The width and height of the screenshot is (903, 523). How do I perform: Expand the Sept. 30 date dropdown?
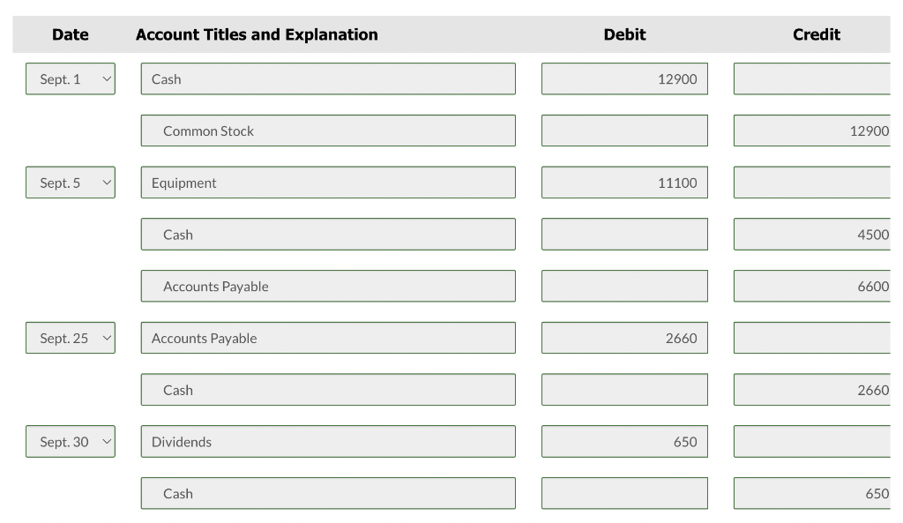pos(71,442)
